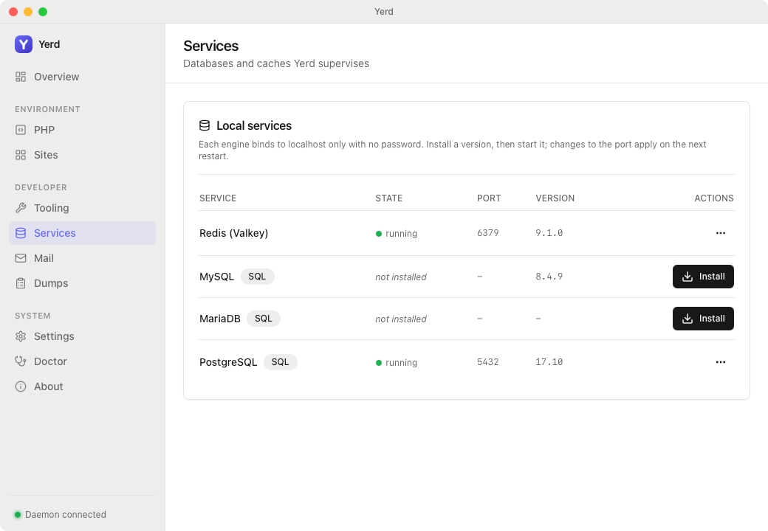This screenshot has width=768, height=531.
Task: Click the Settings gear icon
Action: [x=21, y=336]
